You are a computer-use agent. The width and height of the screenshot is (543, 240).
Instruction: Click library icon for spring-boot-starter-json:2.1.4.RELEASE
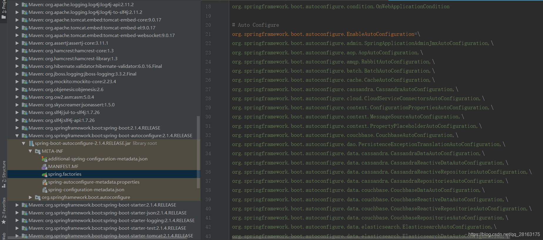pos(25,213)
